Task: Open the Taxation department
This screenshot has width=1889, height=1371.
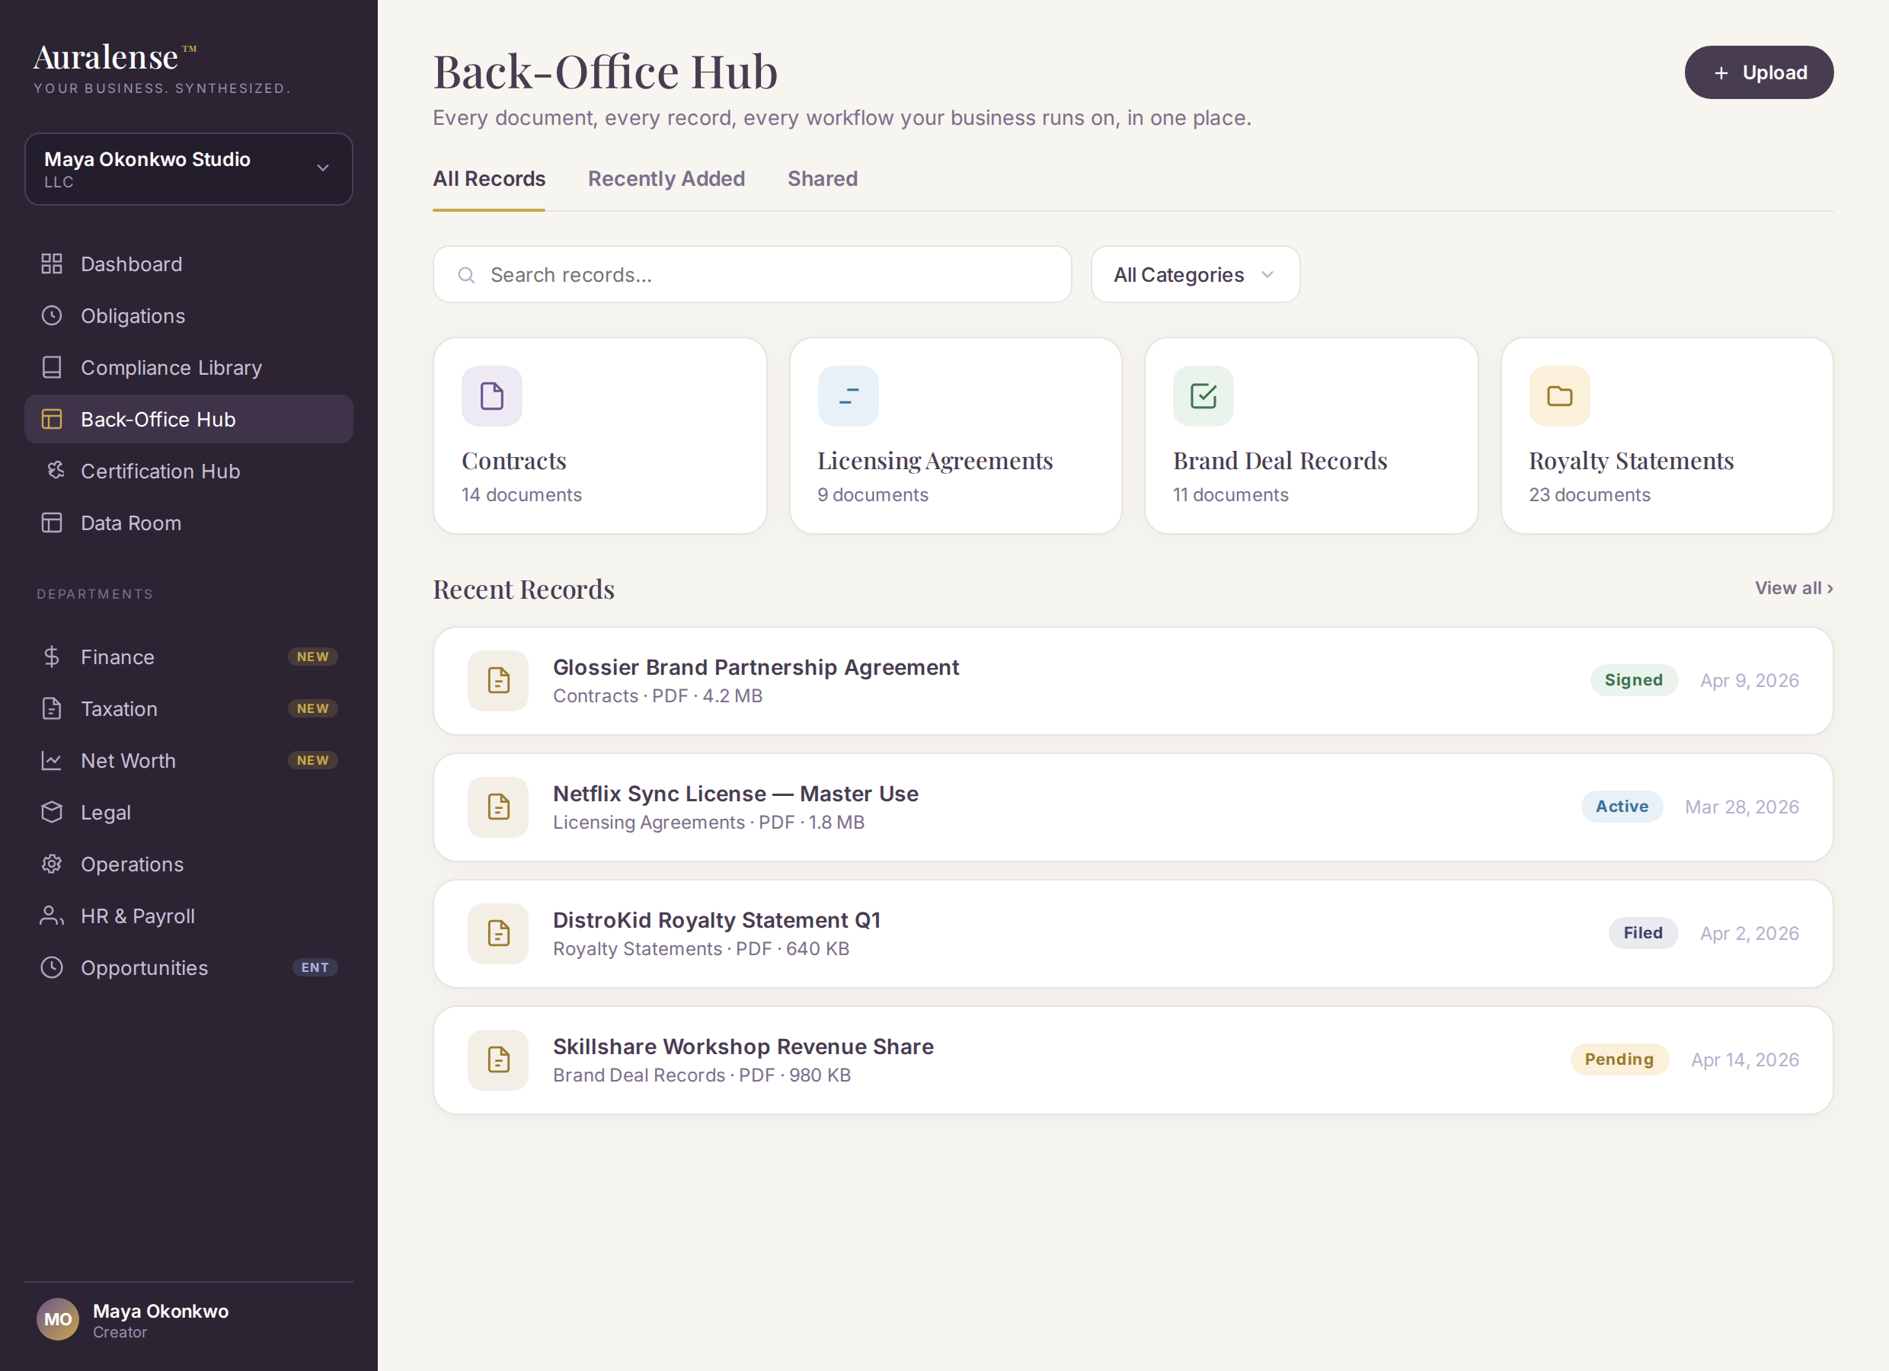Action: (x=189, y=709)
